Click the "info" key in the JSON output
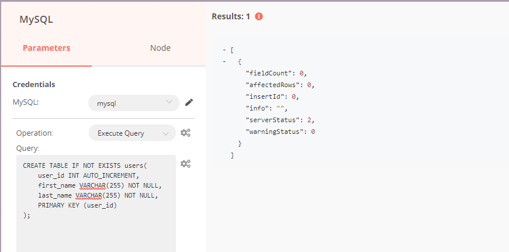509x252 pixels. click(259, 108)
